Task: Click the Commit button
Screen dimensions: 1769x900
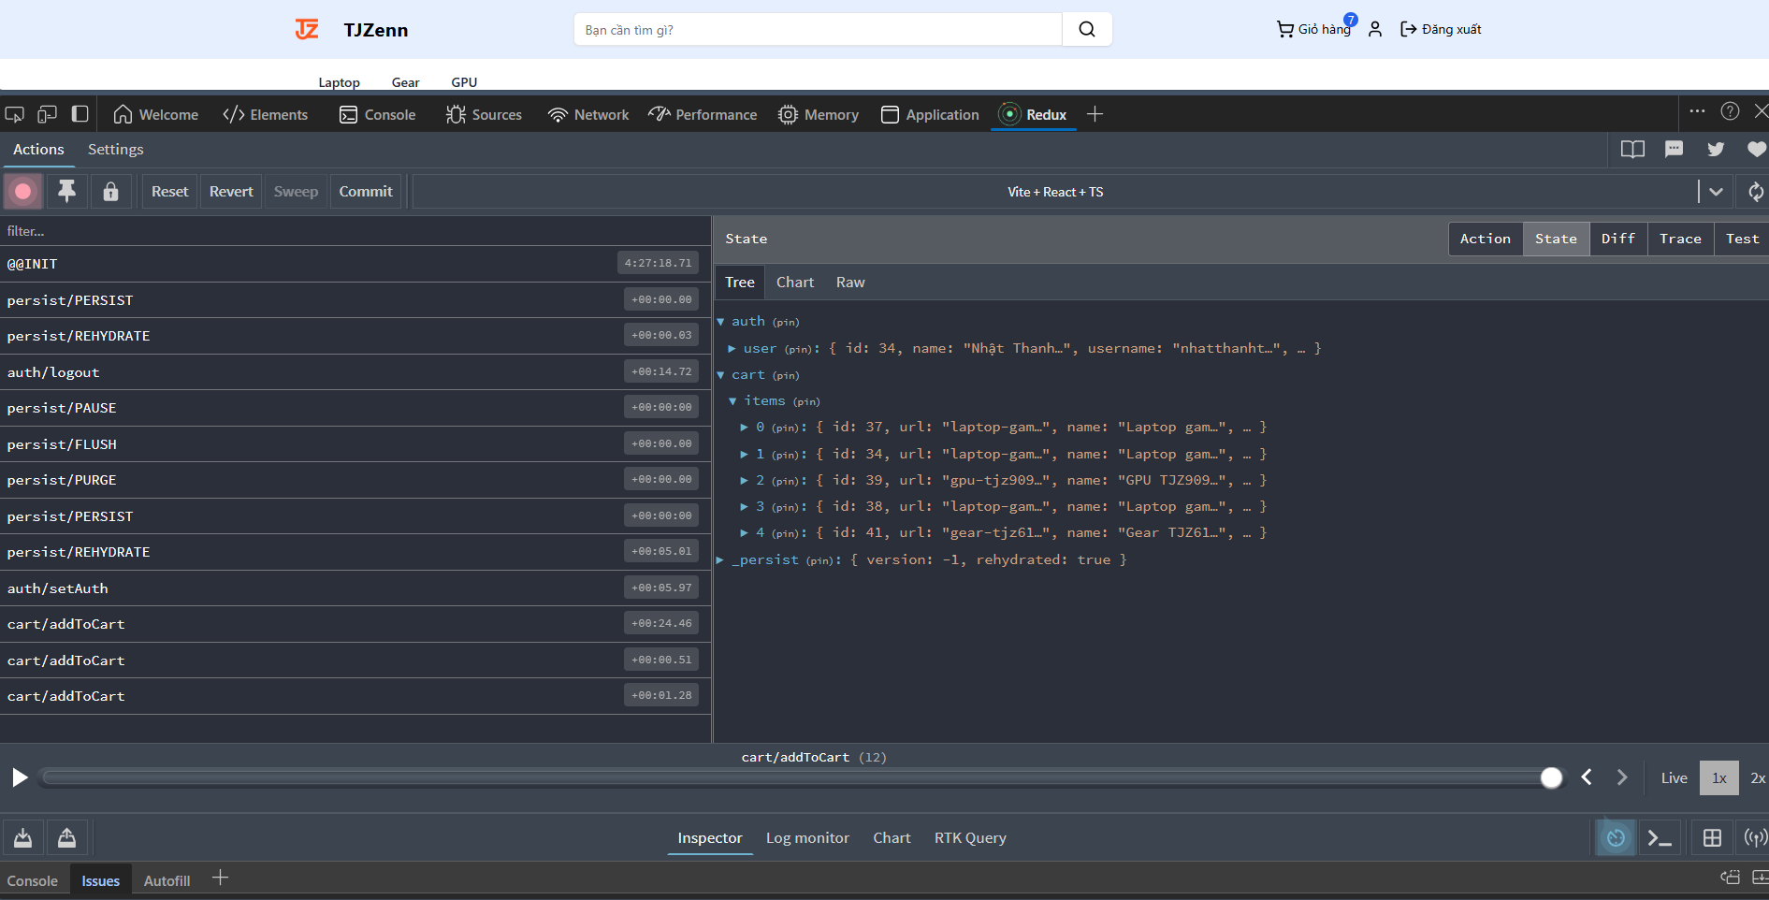Action: pos(366,192)
